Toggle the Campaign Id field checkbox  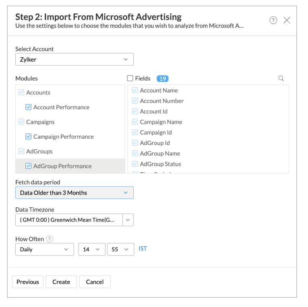(x=135, y=132)
